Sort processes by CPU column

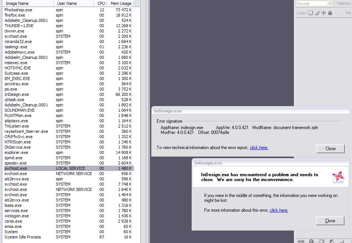tap(101, 3)
